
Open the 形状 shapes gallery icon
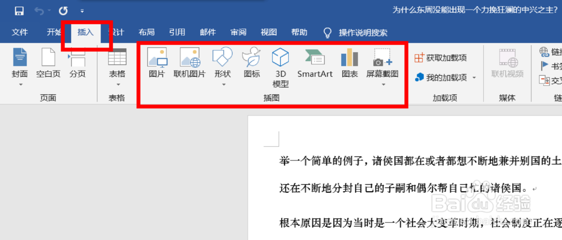coord(222,57)
